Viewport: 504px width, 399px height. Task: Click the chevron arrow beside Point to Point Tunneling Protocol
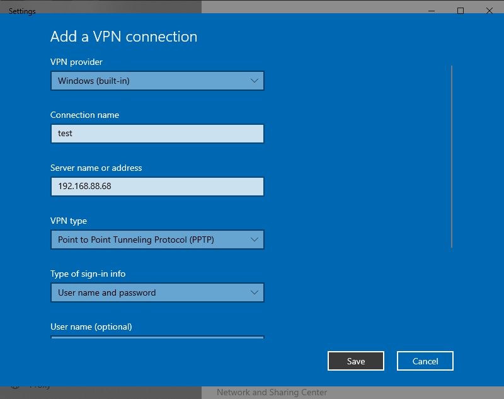254,240
